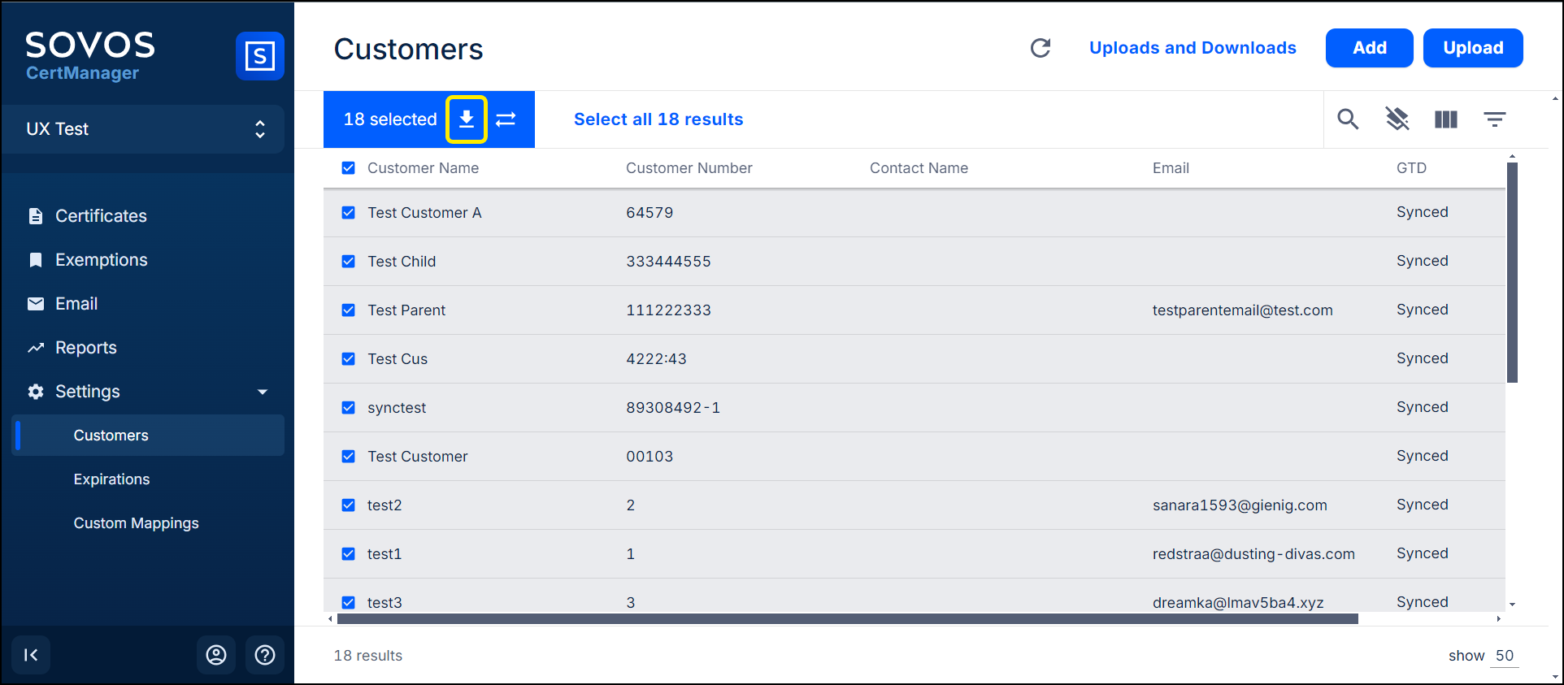
Task: Toggle the header select-all checkbox
Action: (349, 168)
